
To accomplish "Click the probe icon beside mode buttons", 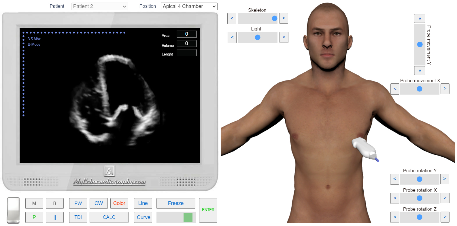I will pyautogui.click(x=13, y=210).
